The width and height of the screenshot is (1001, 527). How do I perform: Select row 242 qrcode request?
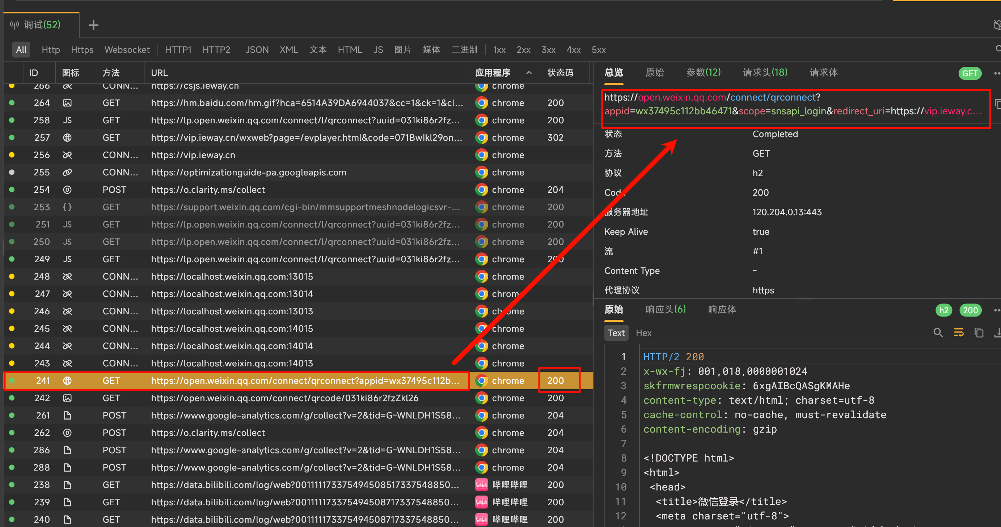(298, 398)
